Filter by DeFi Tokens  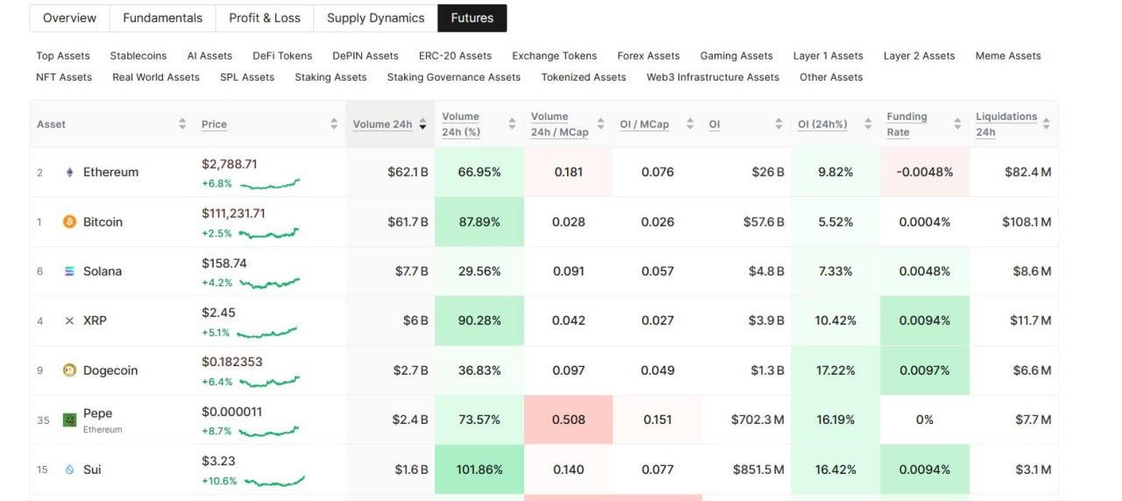pyautogui.click(x=282, y=56)
